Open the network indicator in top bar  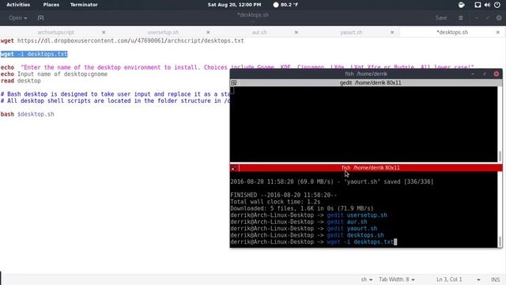tap(478, 5)
